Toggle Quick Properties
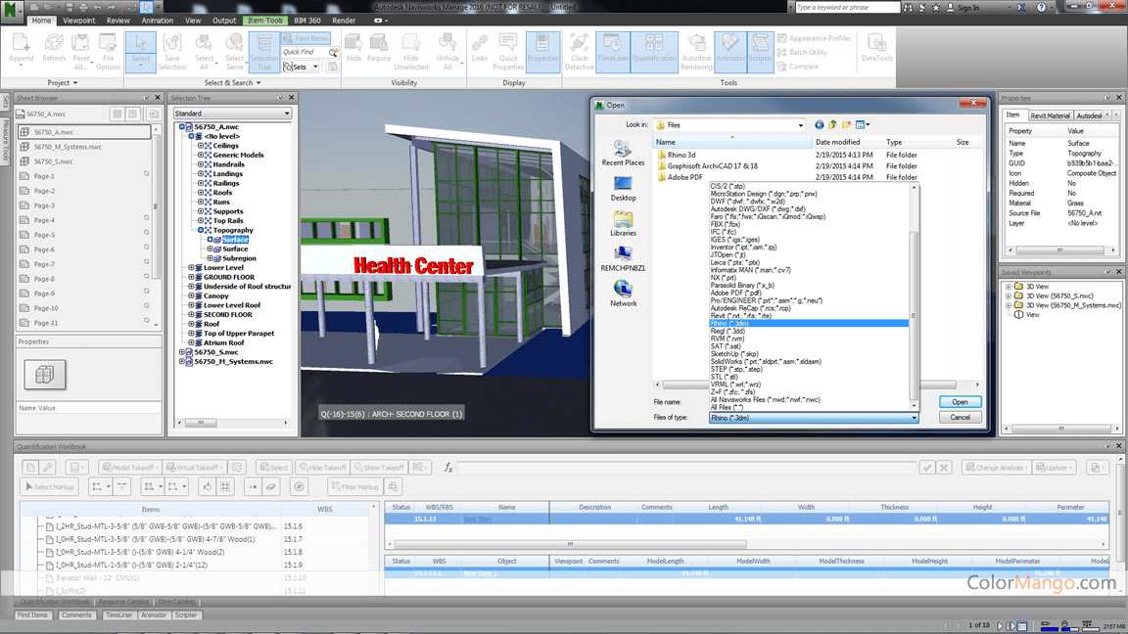 click(508, 51)
